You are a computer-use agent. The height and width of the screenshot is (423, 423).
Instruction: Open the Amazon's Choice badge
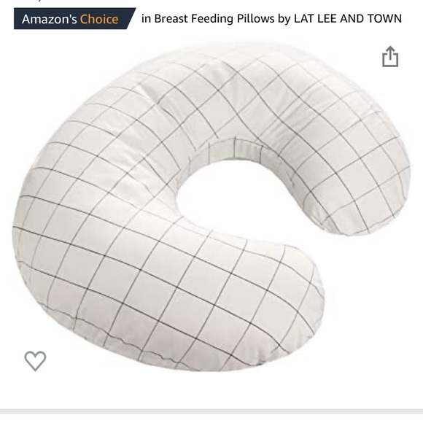point(74,19)
